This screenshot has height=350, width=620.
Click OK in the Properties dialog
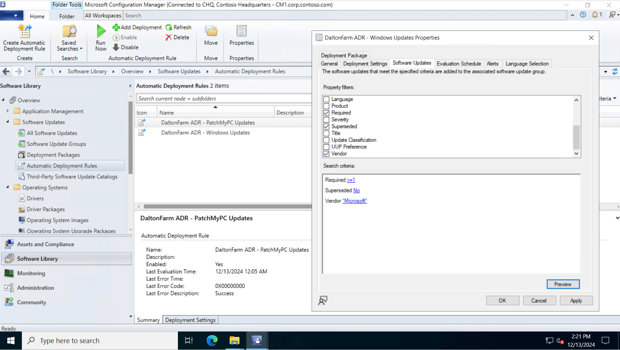click(502, 301)
